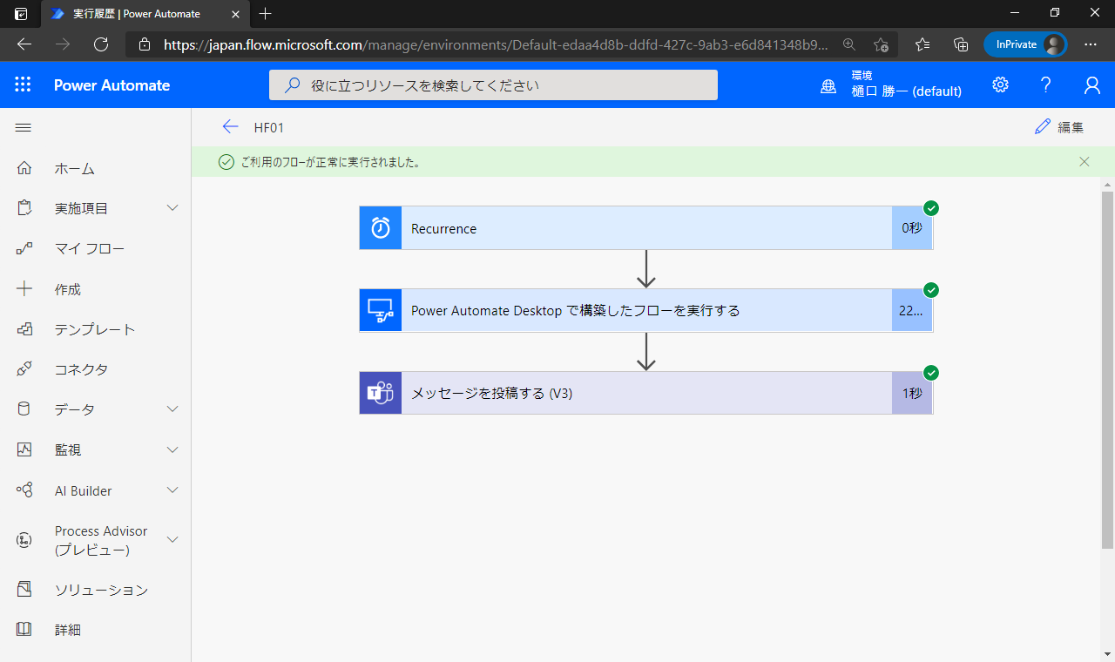Expand the Process Advisor chevron
Screen dimensions: 1115x662
pyautogui.click(x=172, y=540)
